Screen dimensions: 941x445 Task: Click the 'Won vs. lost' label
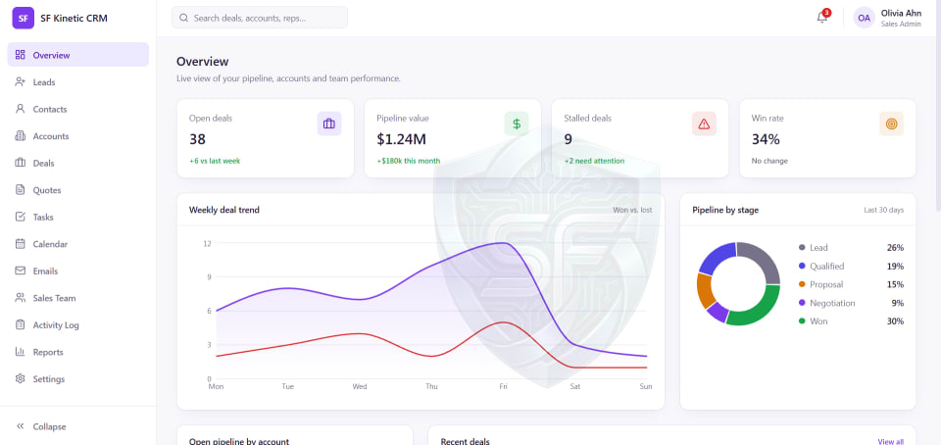(632, 210)
